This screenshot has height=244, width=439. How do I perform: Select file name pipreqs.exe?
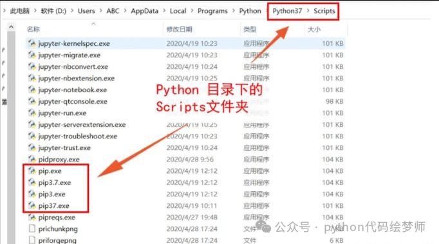[x=57, y=218]
